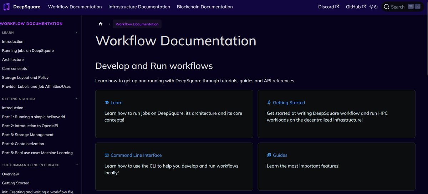Toggle the light/dark theme switch
Image resolution: width=428 pixels, height=194 pixels.
(373, 7)
